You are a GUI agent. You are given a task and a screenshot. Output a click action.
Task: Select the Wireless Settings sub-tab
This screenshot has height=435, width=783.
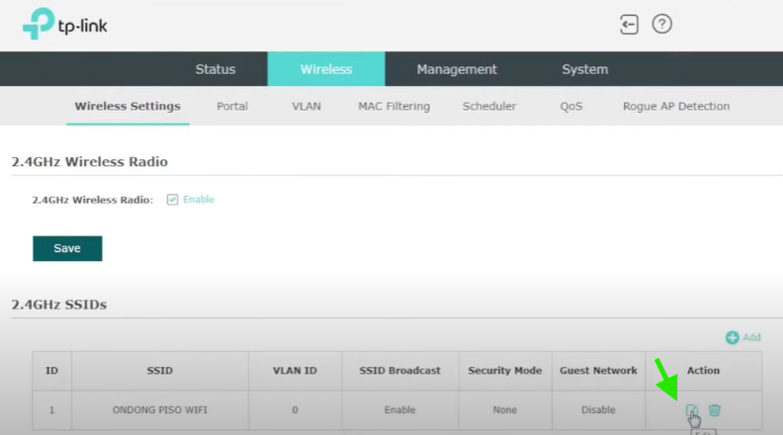[x=128, y=107]
